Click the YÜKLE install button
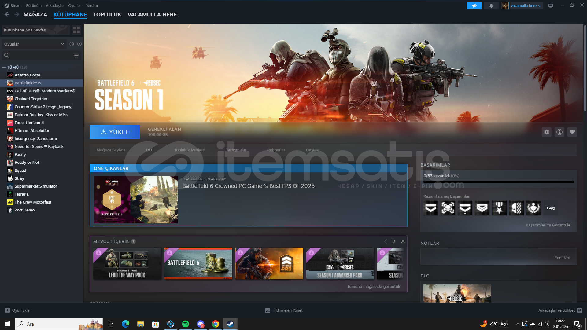This screenshot has width=587, height=330. pyautogui.click(x=115, y=132)
